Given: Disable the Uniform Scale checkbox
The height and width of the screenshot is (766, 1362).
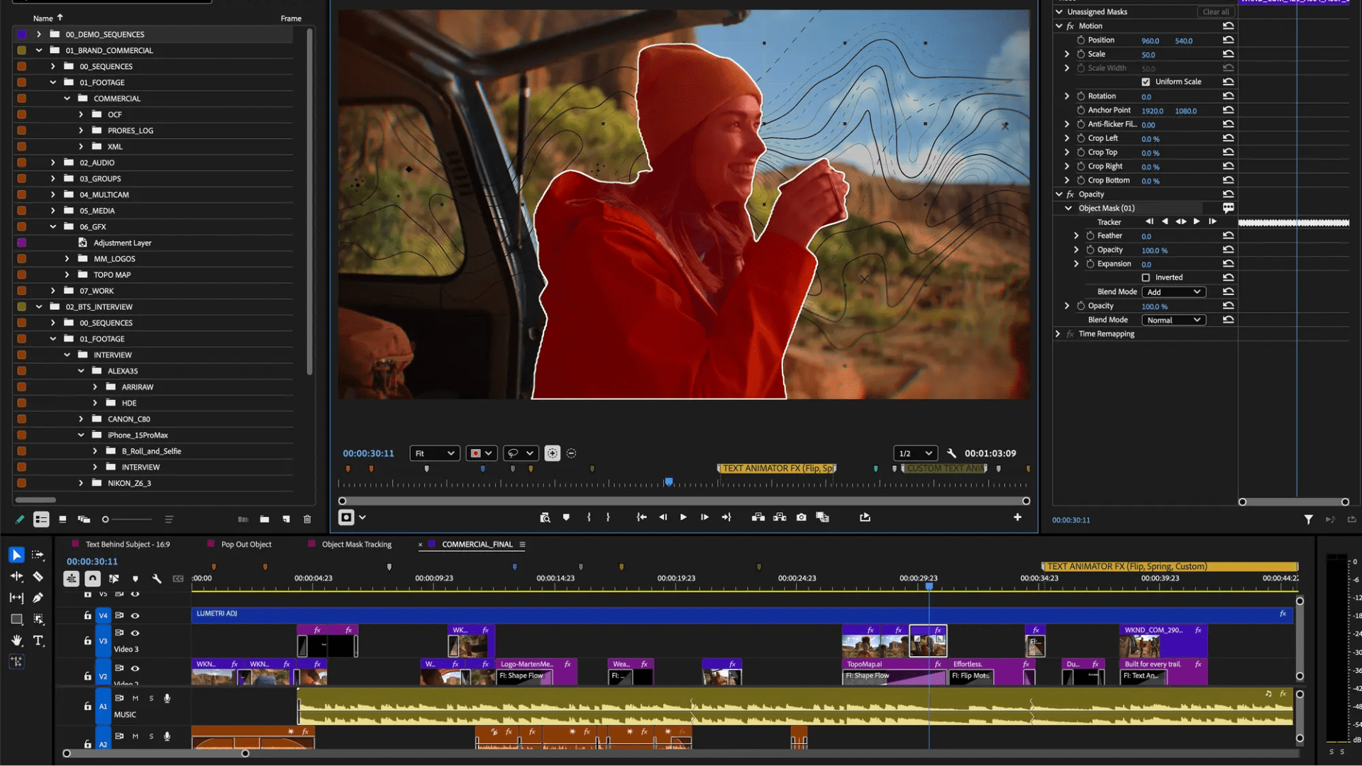Looking at the screenshot, I should [x=1146, y=82].
